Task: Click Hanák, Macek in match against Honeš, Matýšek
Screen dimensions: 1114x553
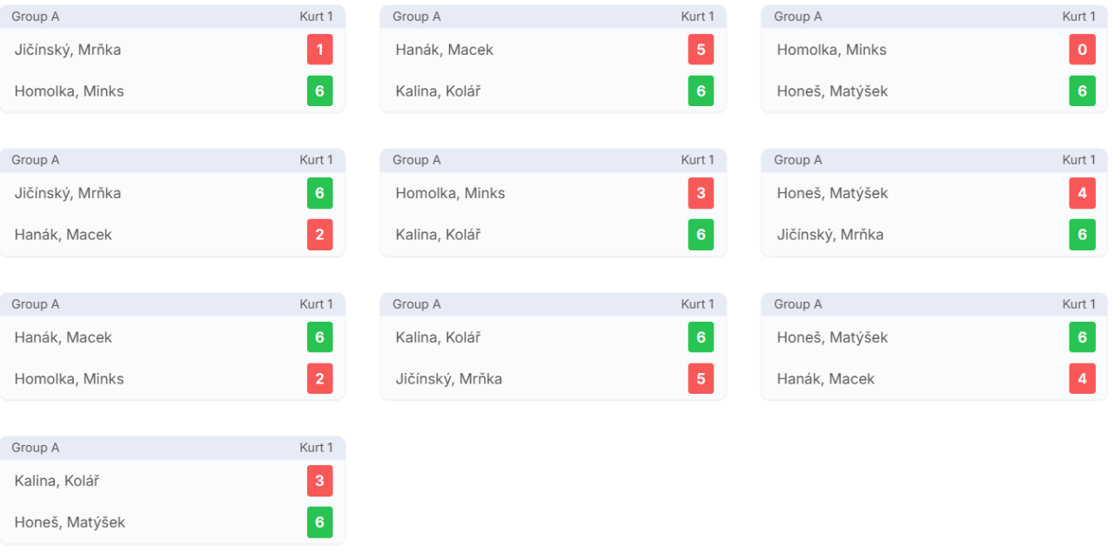Action: click(825, 379)
